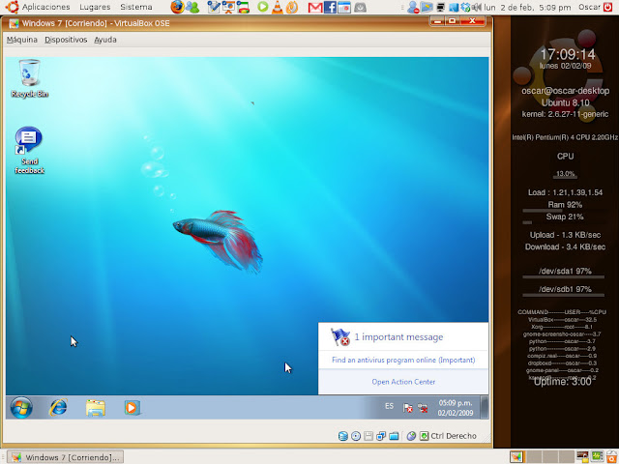This screenshot has width=619, height=464.
Task: Click the Open Action Center link
Action: tap(403, 382)
